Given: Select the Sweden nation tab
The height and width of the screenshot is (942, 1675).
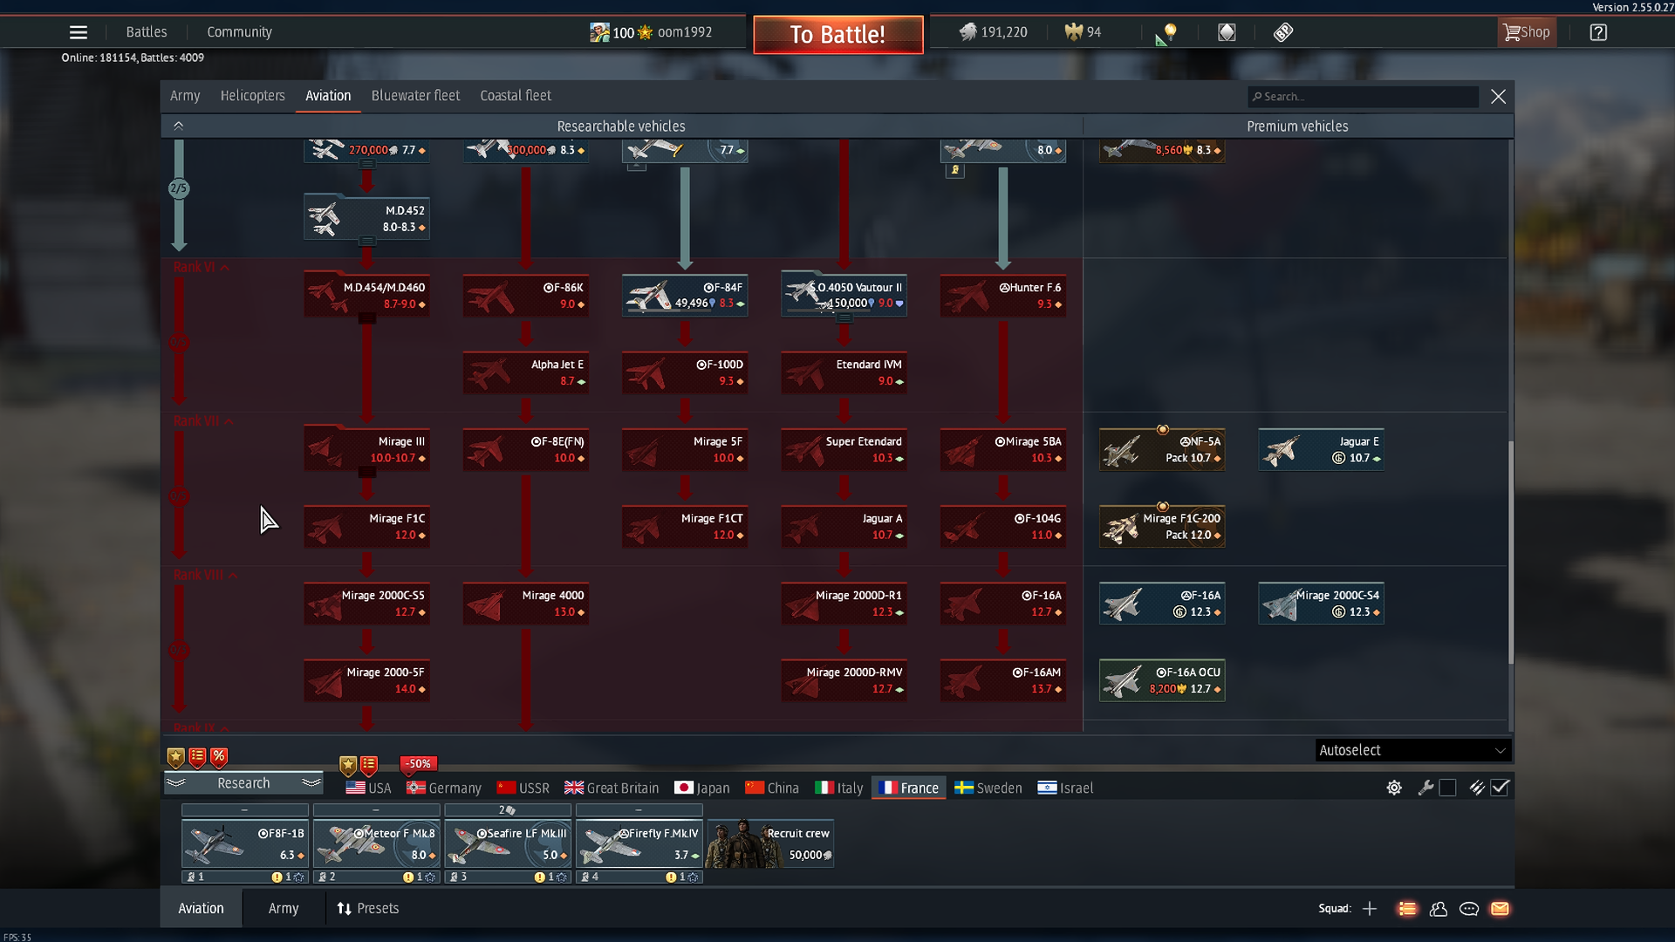Looking at the screenshot, I should click(988, 788).
